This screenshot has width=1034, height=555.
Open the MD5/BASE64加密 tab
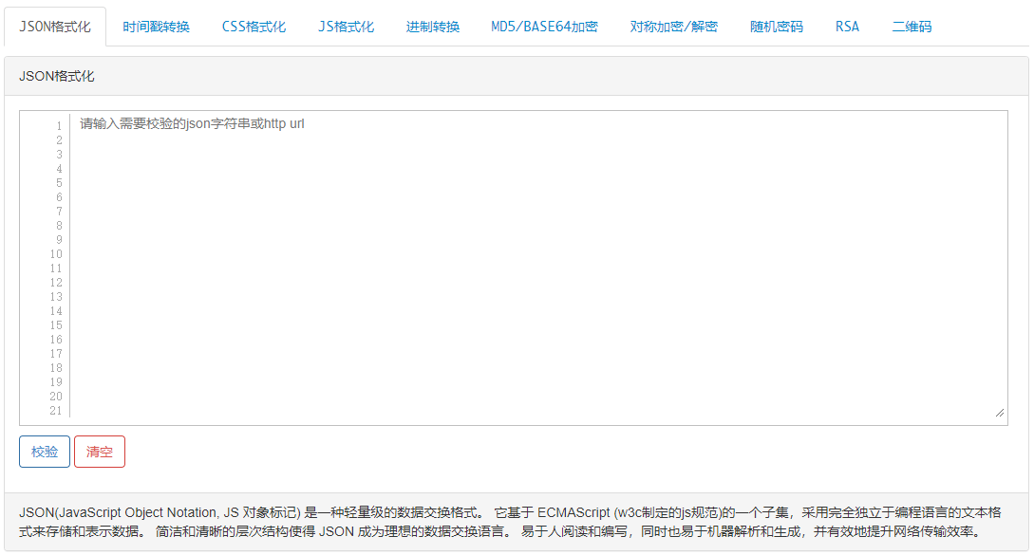[x=543, y=27]
